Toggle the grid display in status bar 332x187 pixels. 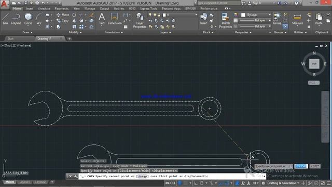tap(180, 183)
